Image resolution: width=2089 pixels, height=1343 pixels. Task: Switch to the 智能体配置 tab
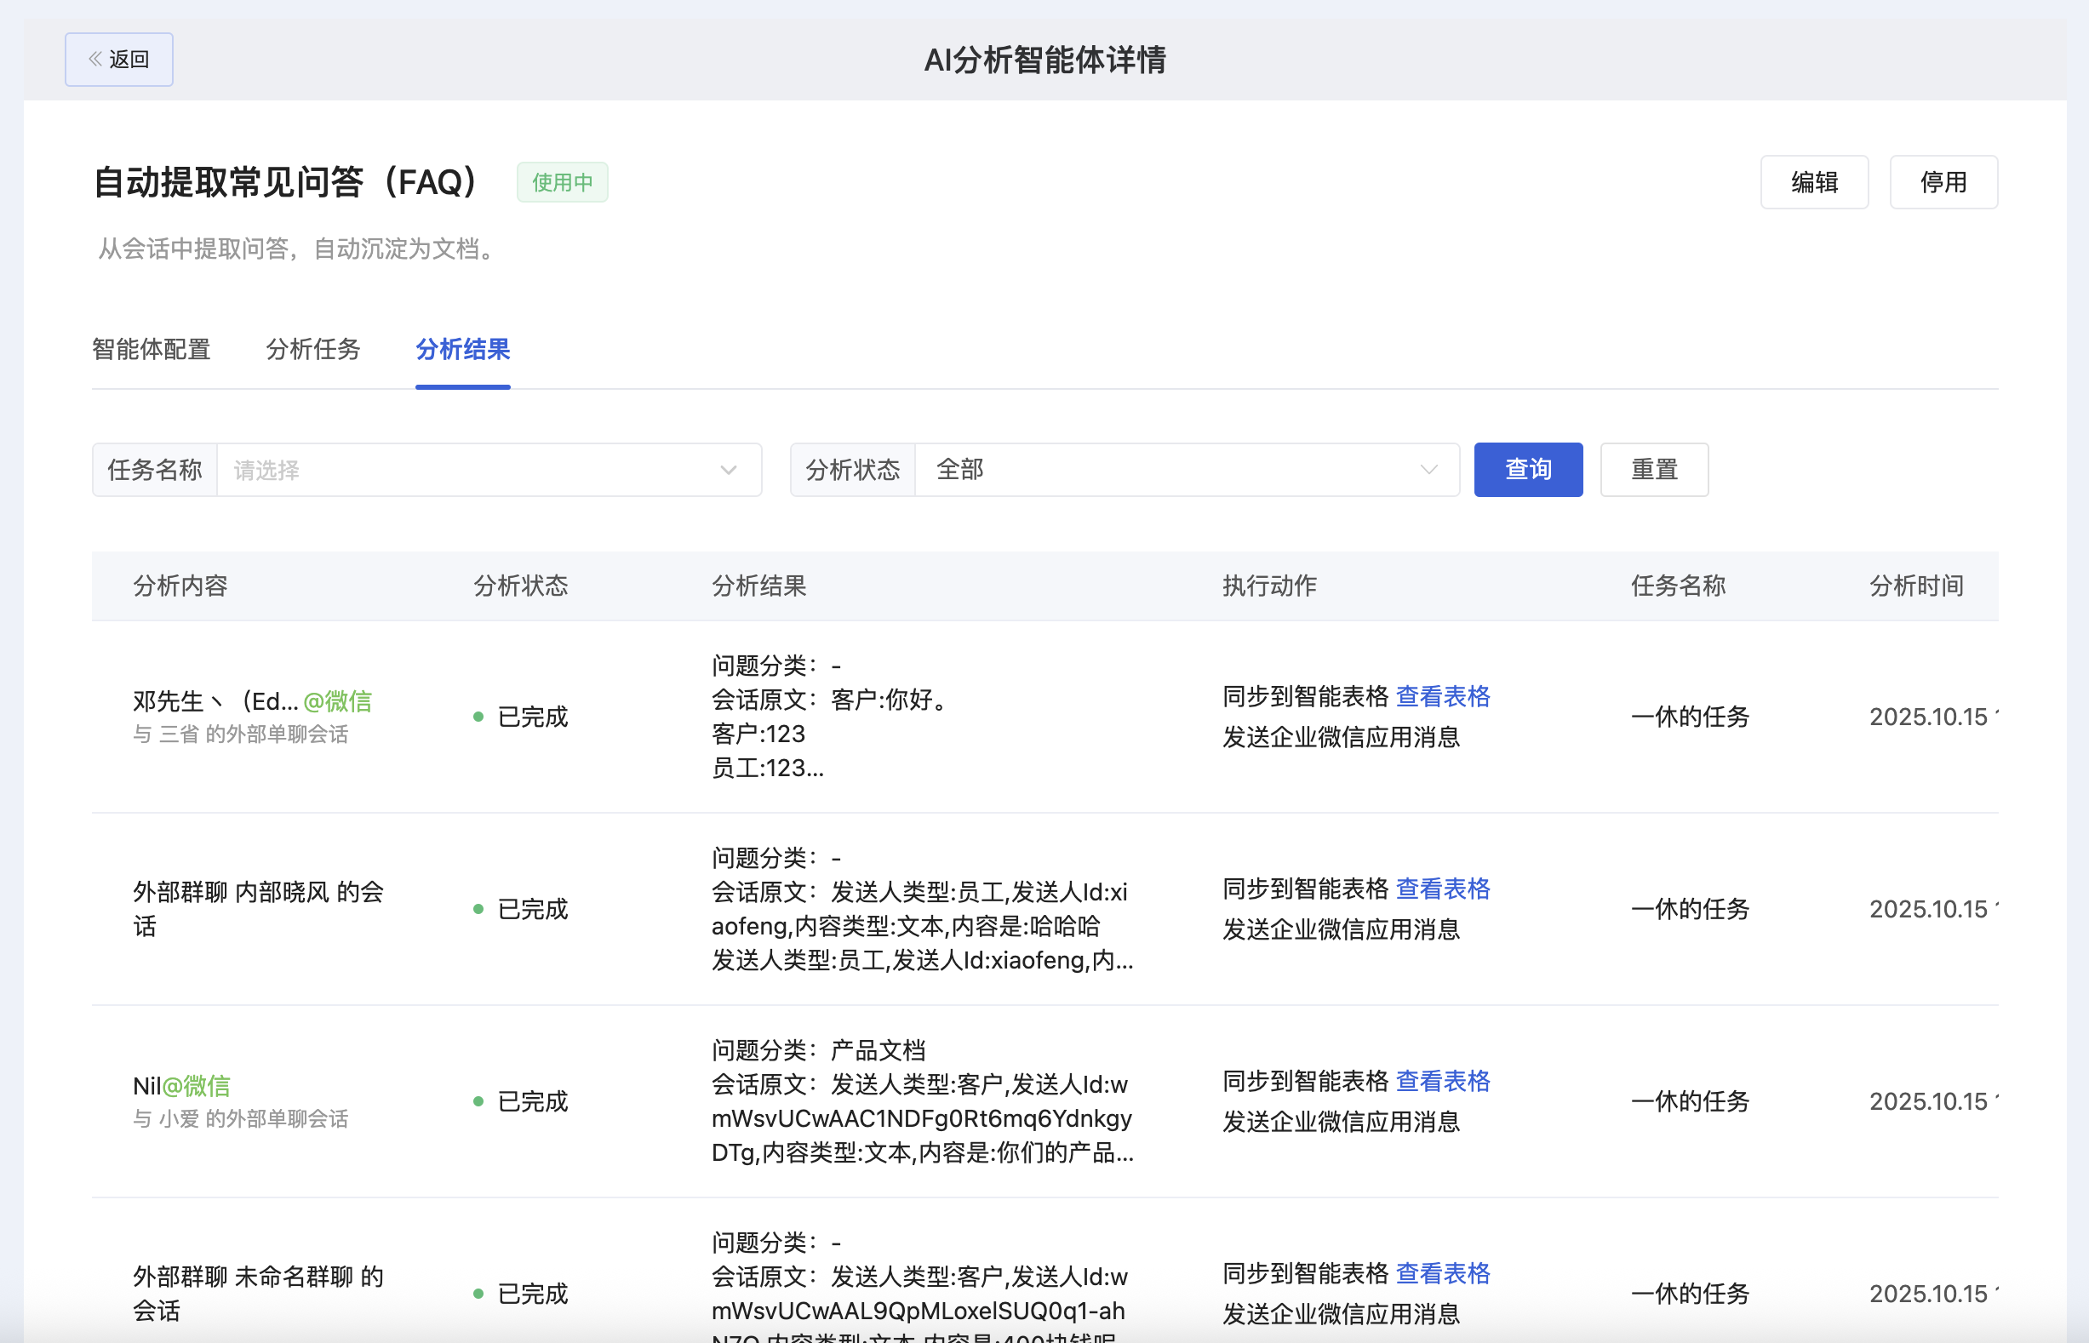pyautogui.click(x=152, y=350)
